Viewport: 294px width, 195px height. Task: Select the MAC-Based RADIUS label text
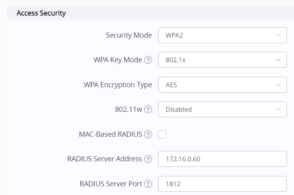point(111,134)
